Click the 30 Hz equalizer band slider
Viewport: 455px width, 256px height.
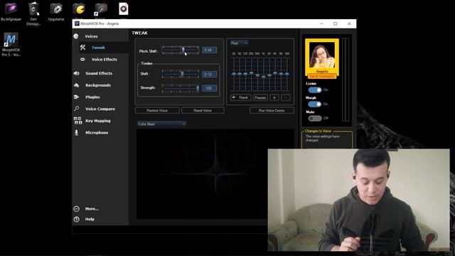(x=234, y=74)
